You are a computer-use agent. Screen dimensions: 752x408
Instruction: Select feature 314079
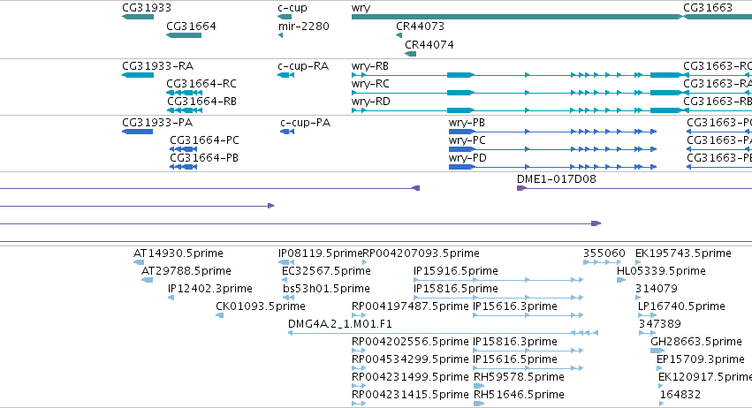638,298
